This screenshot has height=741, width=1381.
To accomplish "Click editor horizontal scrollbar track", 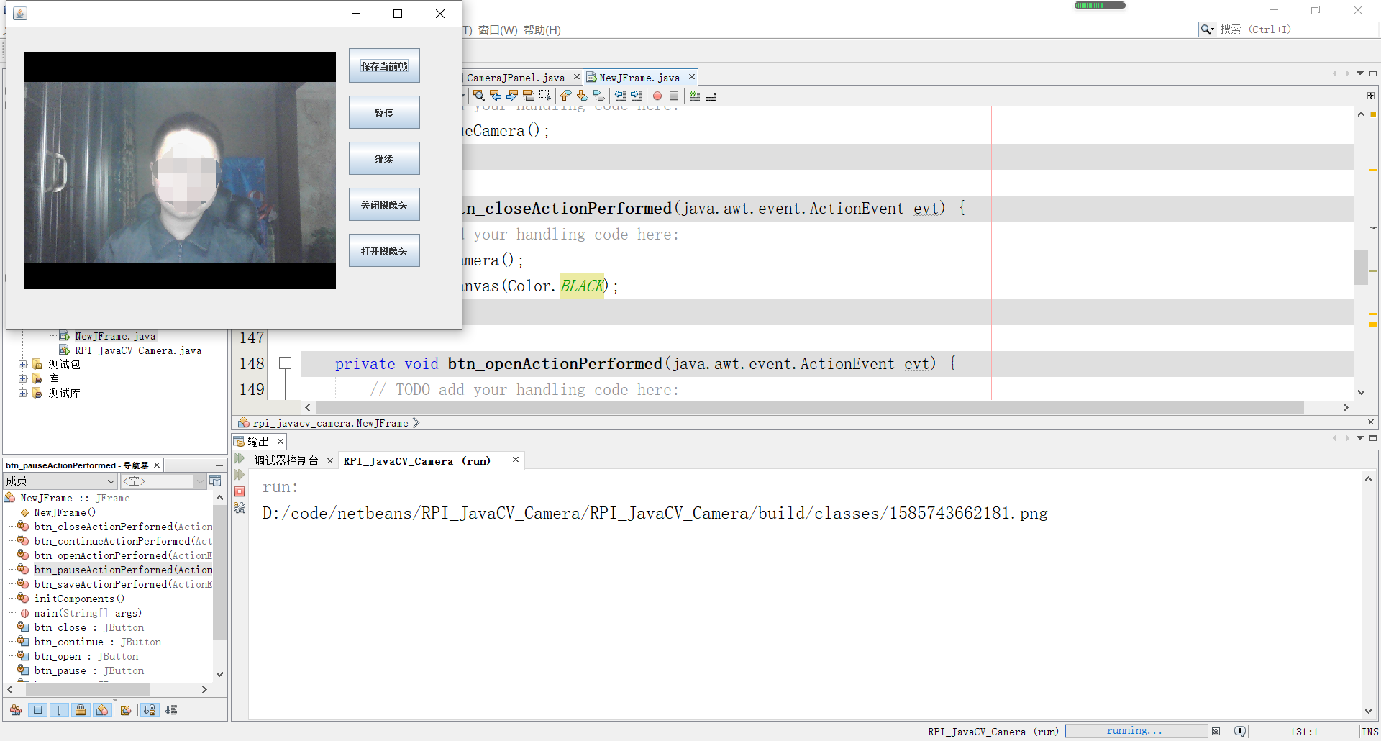I will pyautogui.click(x=809, y=407).
